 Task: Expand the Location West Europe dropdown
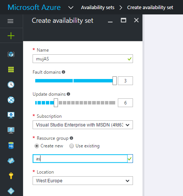point(83,181)
